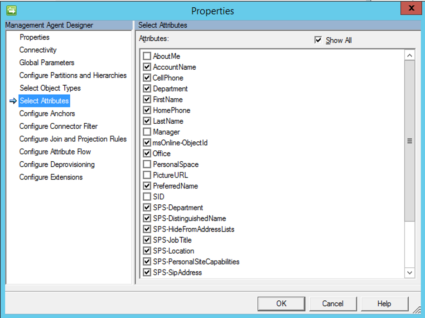Click the resize grip at dialog corner
Viewport: 425px width, 318px height.
[416, 310]
